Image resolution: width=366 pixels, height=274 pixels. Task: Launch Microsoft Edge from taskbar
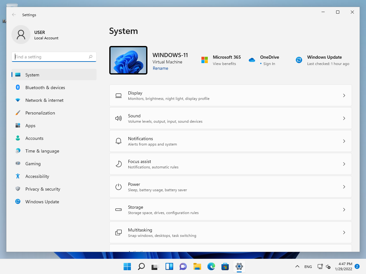coord(211,266)
